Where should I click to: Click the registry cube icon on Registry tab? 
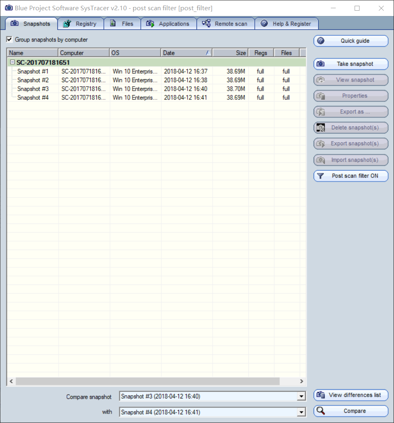coord(67,23)
